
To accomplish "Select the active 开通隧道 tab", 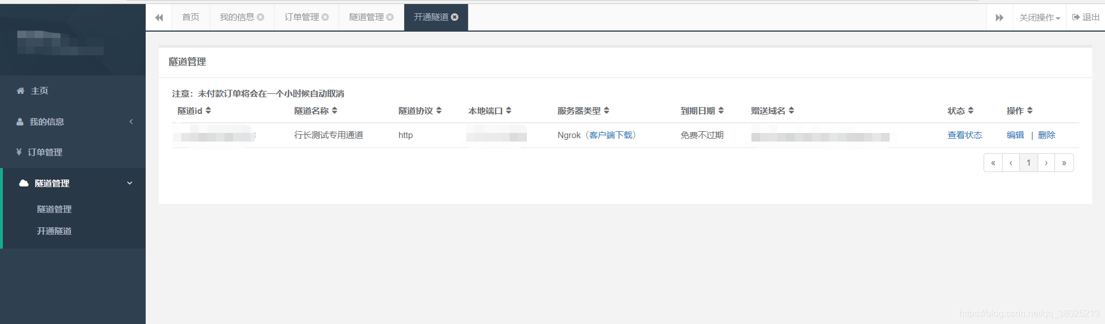I will (431, 17).
